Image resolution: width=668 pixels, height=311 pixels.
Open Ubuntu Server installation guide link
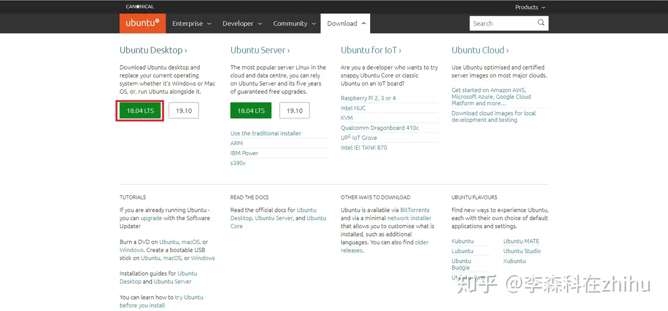tap(173, 282)
